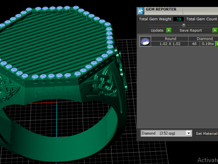Click the Total Gem Weight label
This screenshot has height=164, width=218.
coord(155,19)
